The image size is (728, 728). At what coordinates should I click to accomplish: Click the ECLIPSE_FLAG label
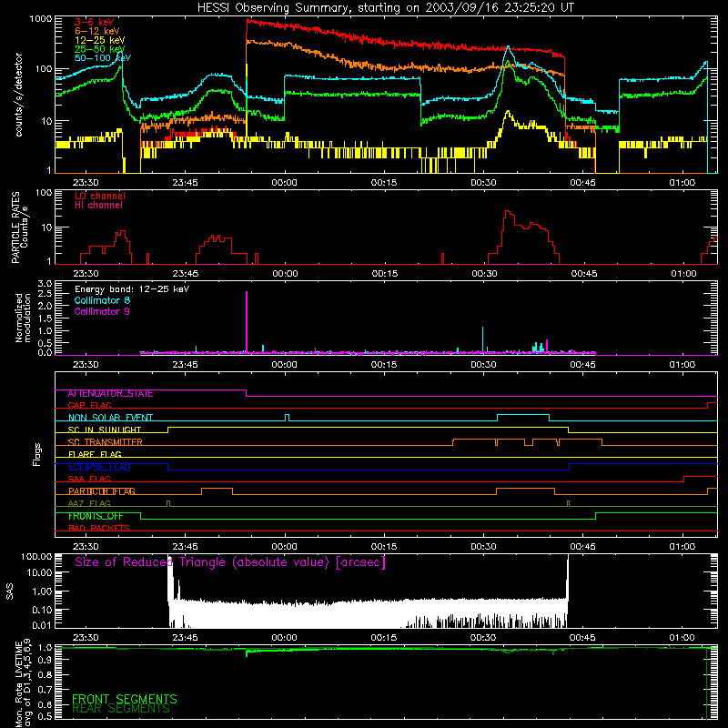pos(99,467)
